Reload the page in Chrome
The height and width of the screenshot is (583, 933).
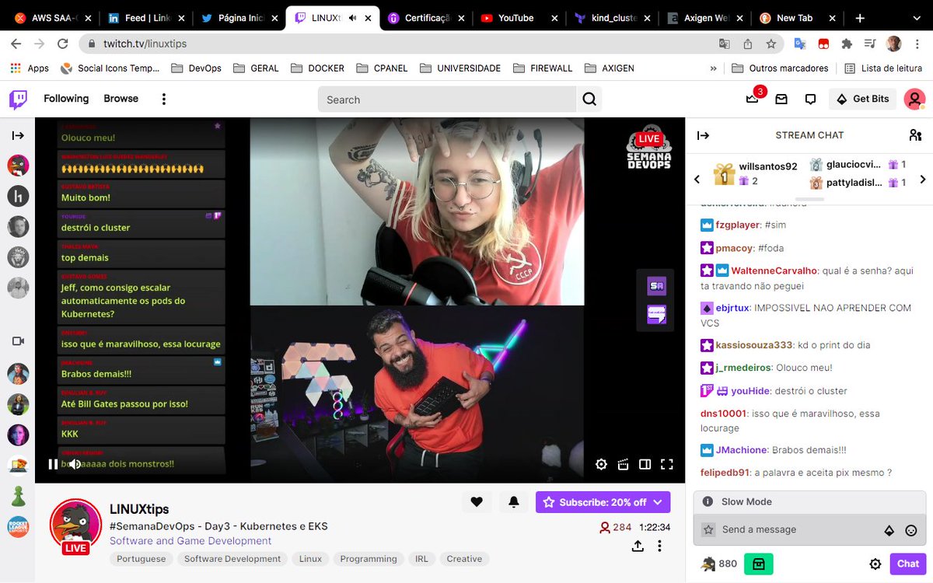click(62, 44)
